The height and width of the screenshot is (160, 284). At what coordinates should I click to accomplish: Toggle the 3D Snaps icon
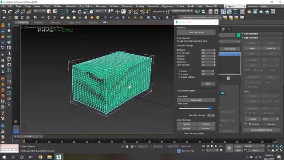tap(130, 12)
